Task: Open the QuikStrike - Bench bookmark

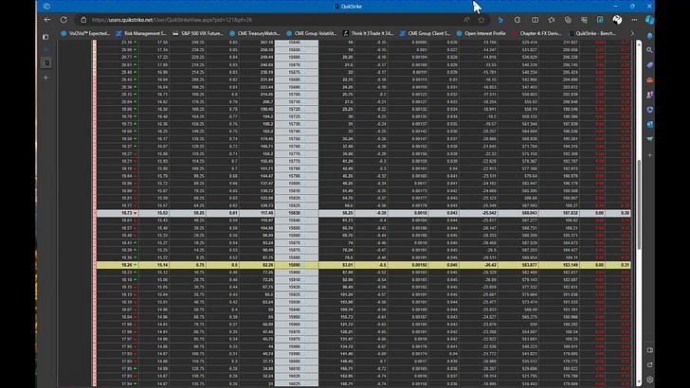Action: tap(593, 33)
